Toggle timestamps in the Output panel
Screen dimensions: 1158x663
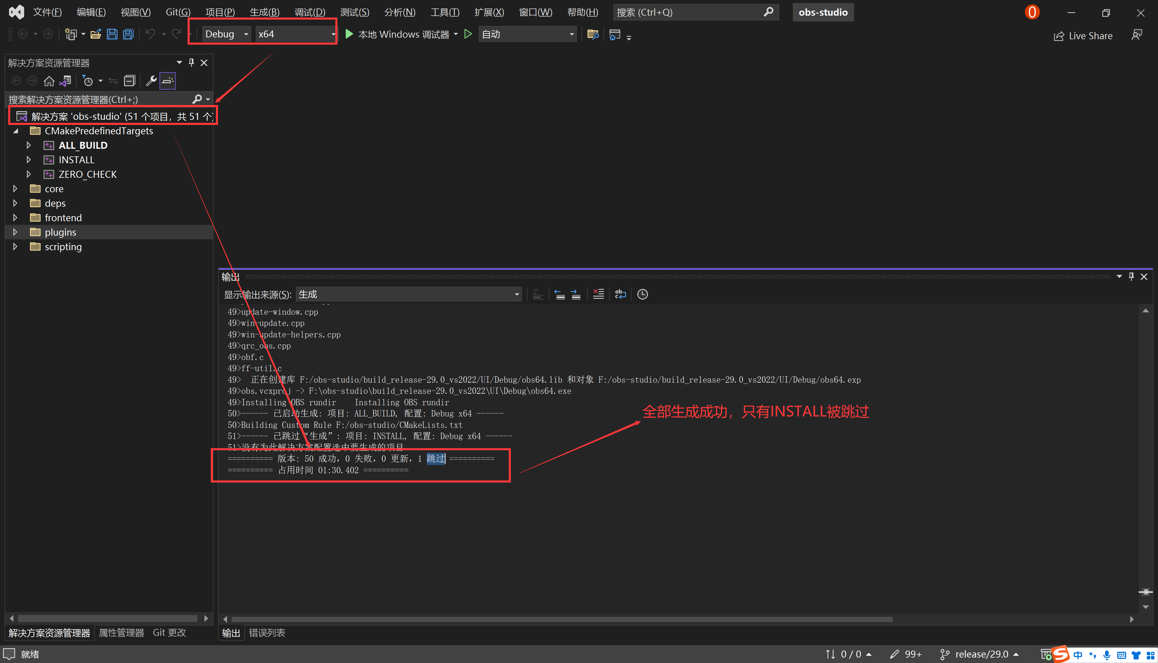point(642,294)
